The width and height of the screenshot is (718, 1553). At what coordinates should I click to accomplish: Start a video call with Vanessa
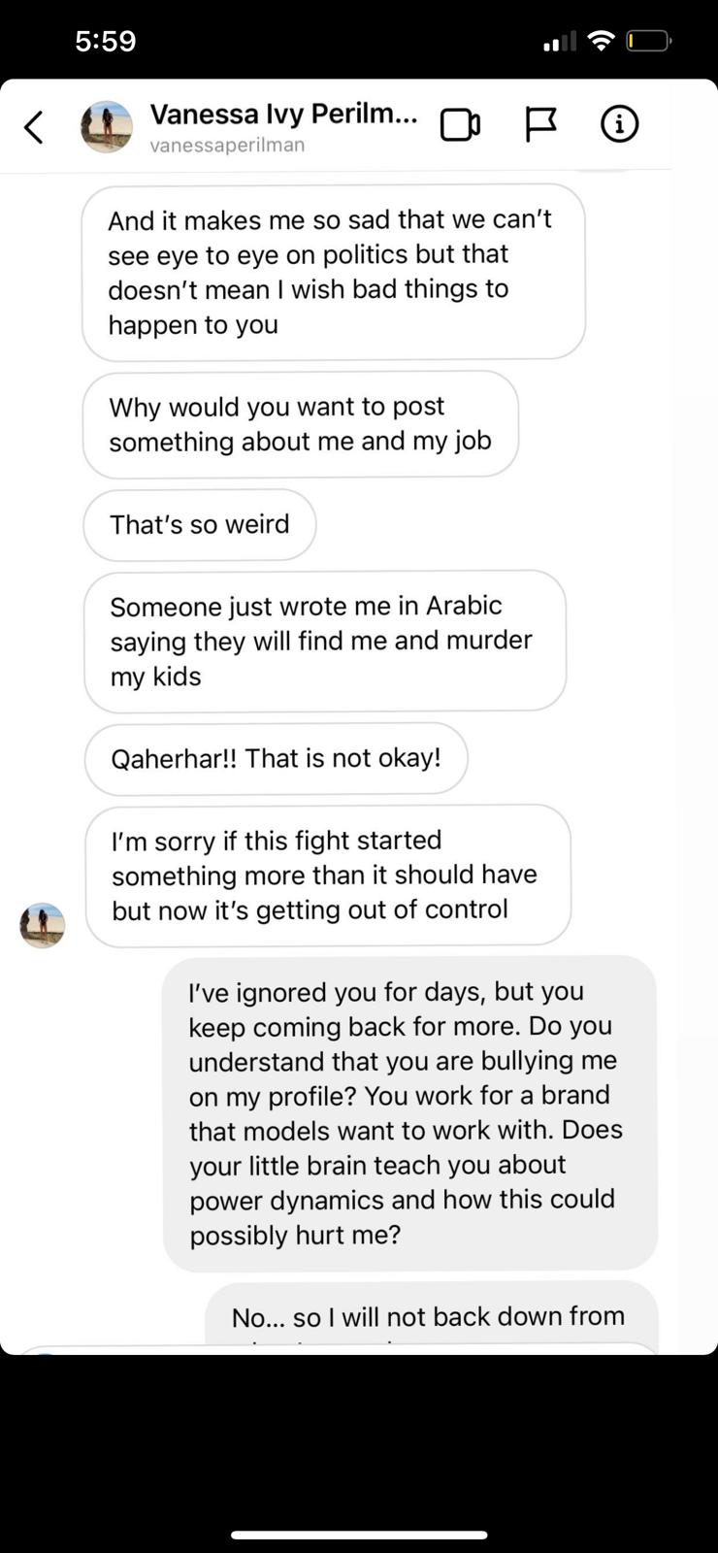tap(460, 125)
